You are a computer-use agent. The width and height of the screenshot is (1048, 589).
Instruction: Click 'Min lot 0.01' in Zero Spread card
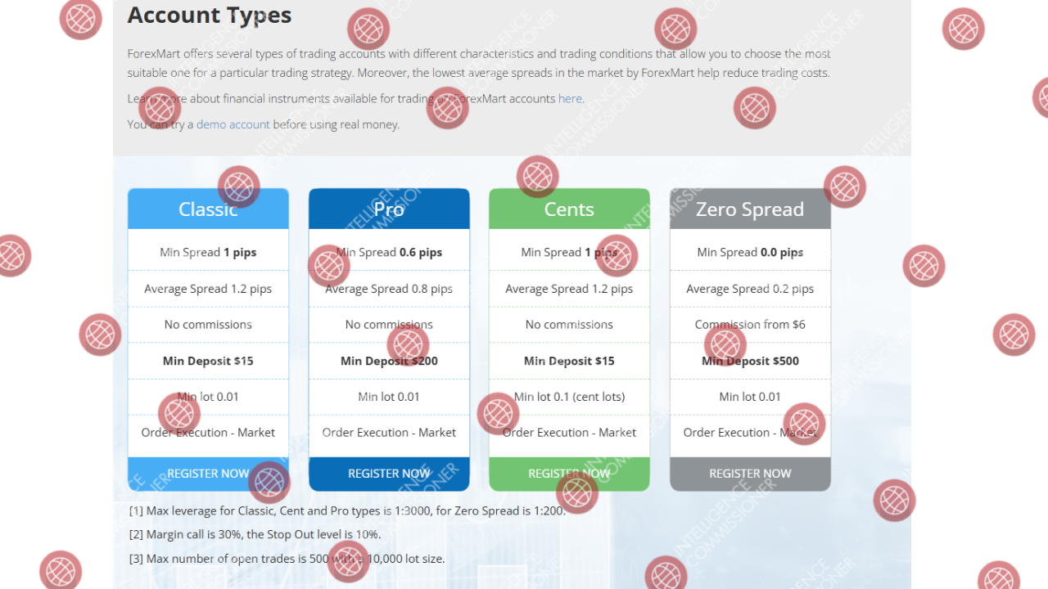(750, 397)
